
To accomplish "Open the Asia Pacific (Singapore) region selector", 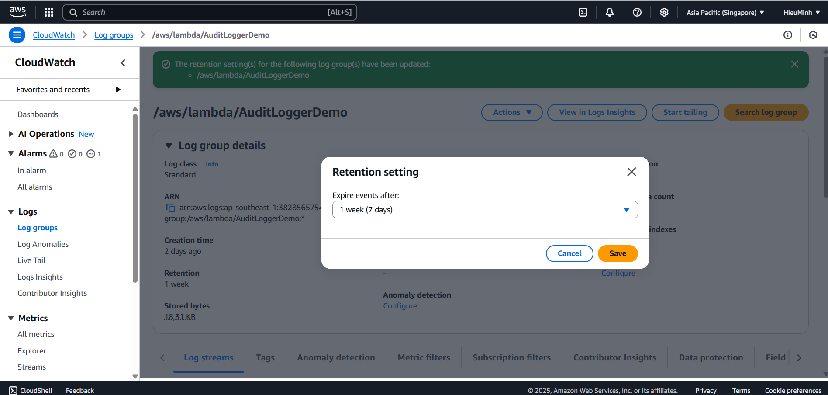I will point(725,12).
